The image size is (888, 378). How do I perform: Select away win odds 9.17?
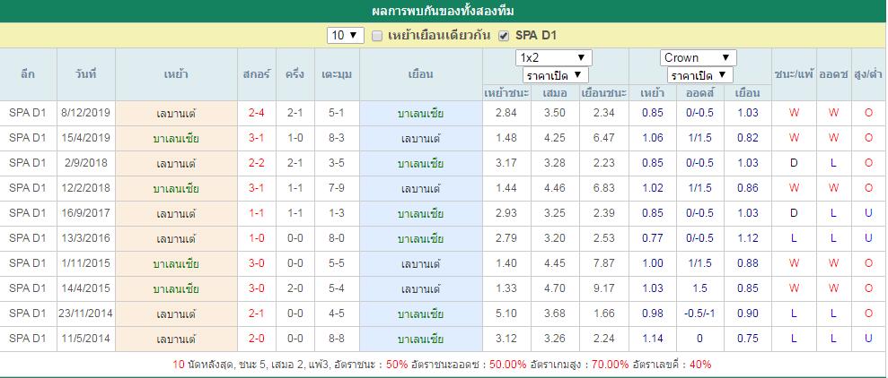click(603, 288)
